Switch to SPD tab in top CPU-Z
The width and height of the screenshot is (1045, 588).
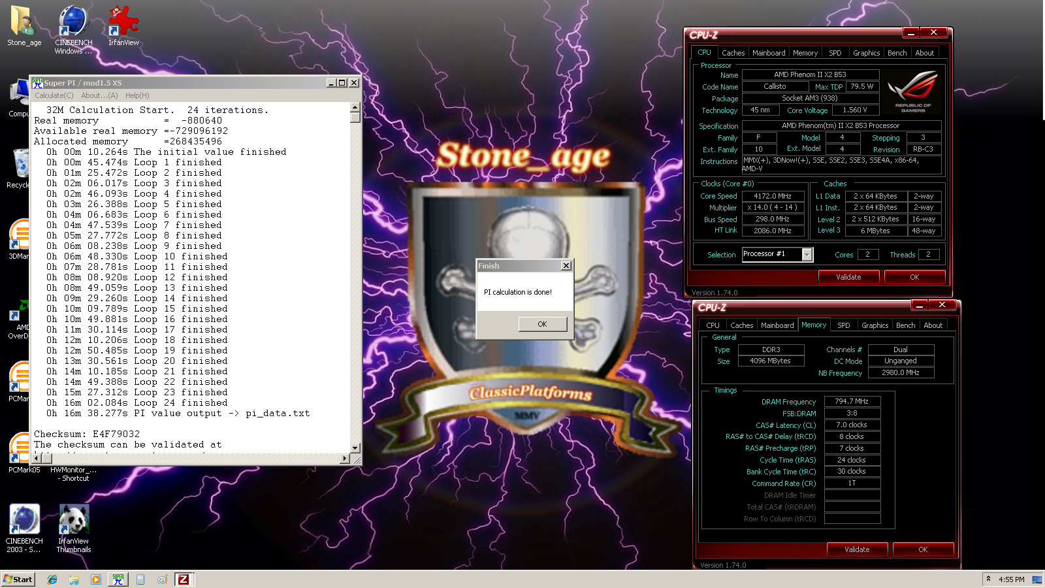(835, 53)
